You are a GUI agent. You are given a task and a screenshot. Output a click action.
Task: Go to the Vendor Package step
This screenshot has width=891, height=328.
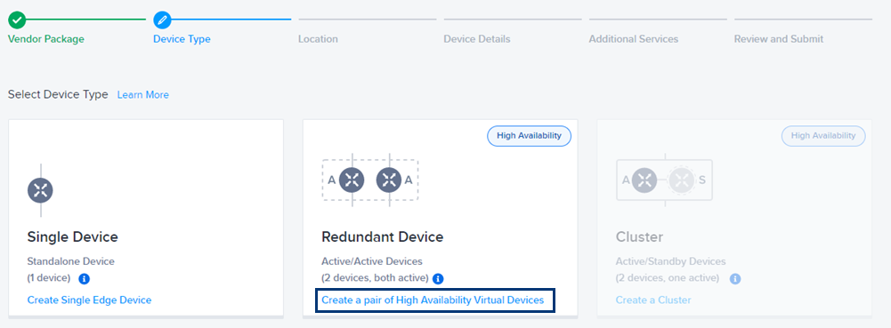click(x=46, y=39)
